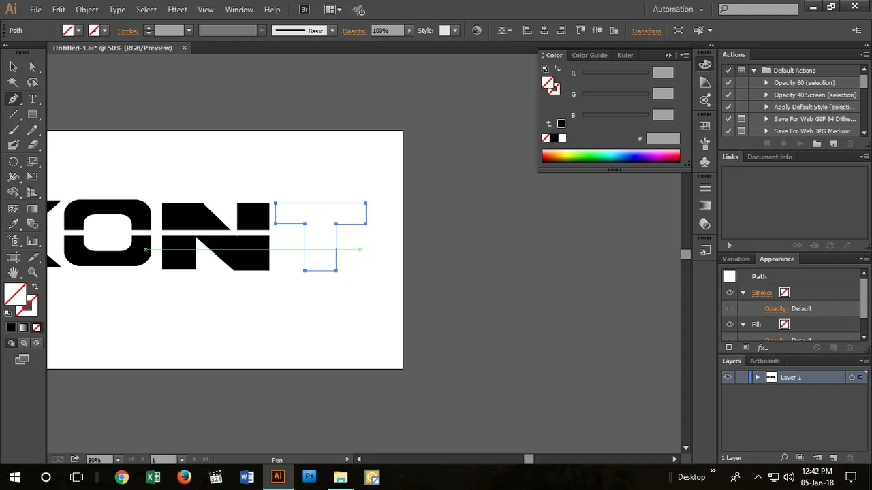Switch to the Document Info tab
The height and width of the screenshot is (490, 872).
770,157
